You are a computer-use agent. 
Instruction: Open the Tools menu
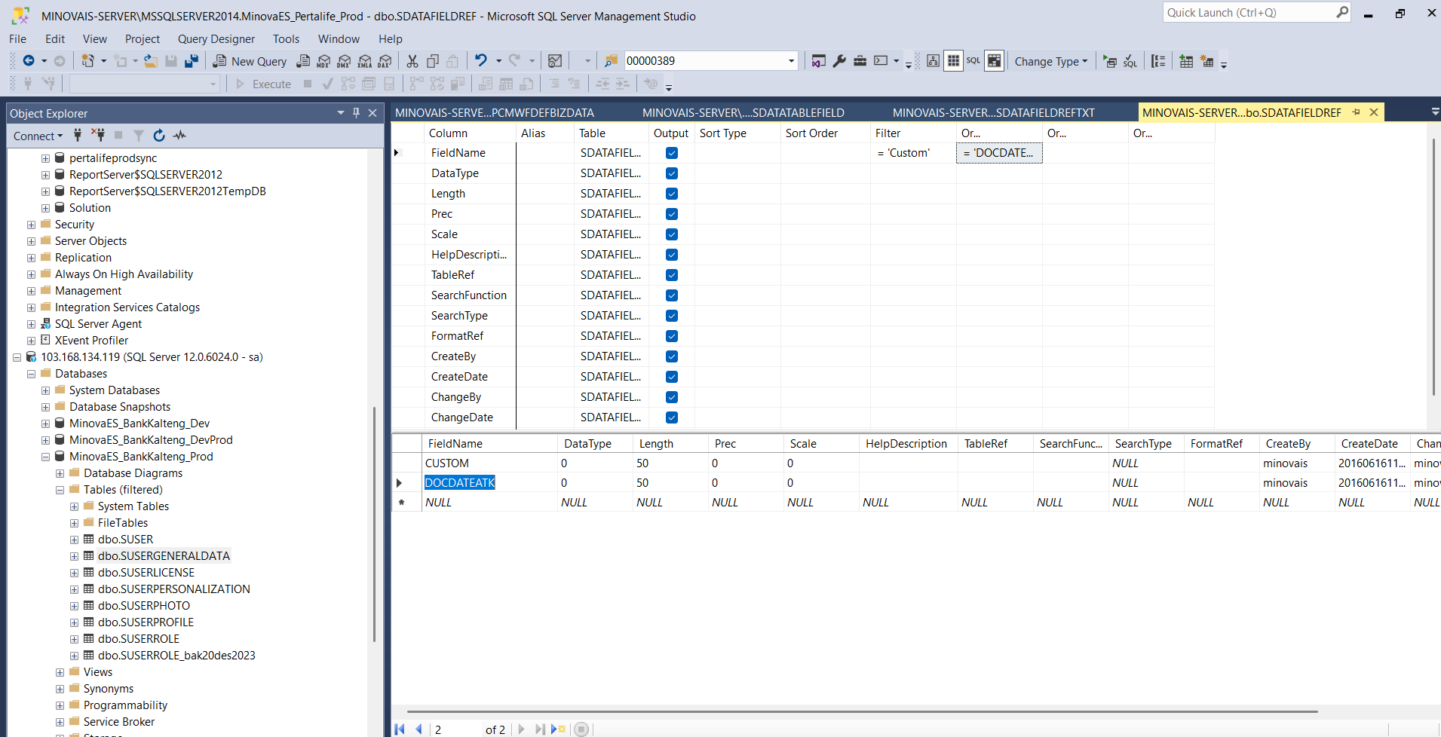point(286,38)
